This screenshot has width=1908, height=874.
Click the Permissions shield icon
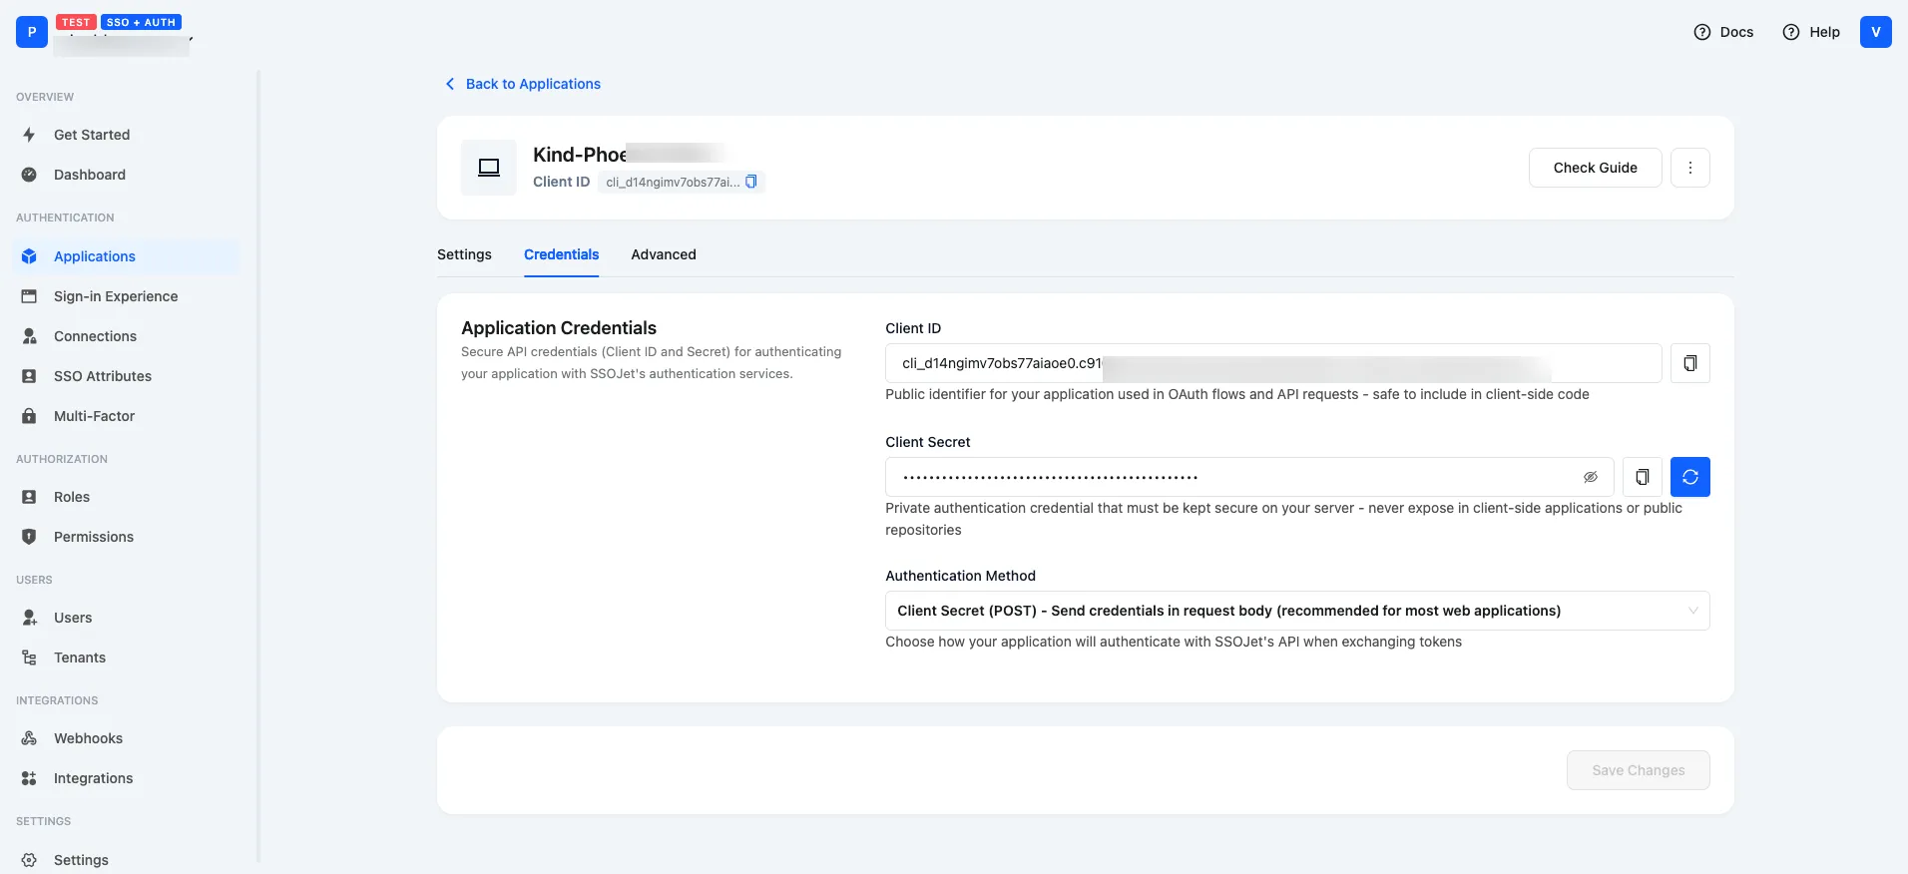pyautogui.click(x=29, y=537)
